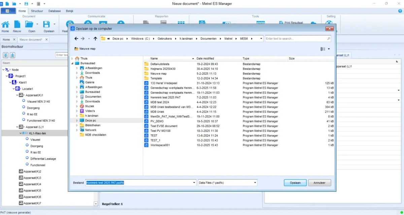Collapse the Bureaublad tree node
The image size is (404, 215).
pos(72,63)
